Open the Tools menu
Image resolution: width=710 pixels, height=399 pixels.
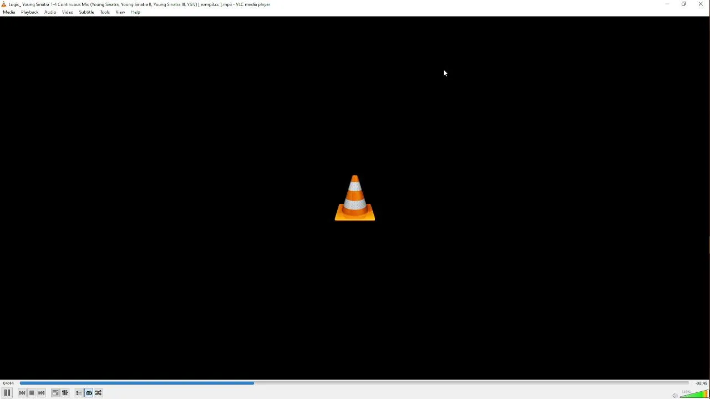click(105, 12)
